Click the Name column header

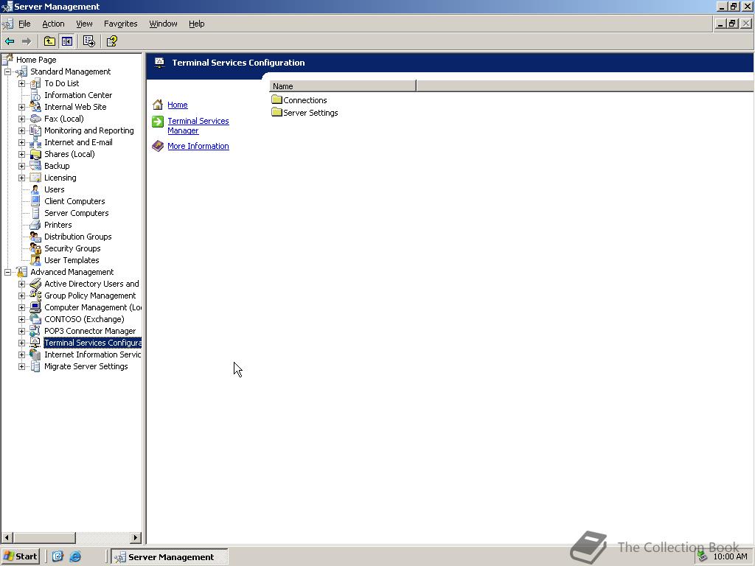[x=342, y=86]
